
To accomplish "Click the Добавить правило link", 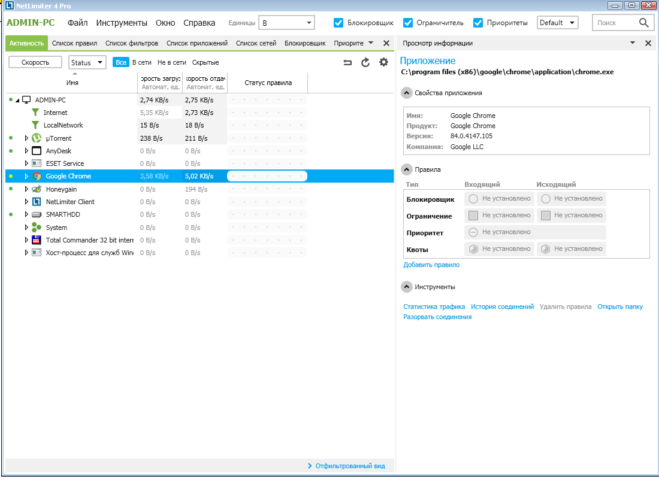I will pyautogui.click(x=431, y=265).
